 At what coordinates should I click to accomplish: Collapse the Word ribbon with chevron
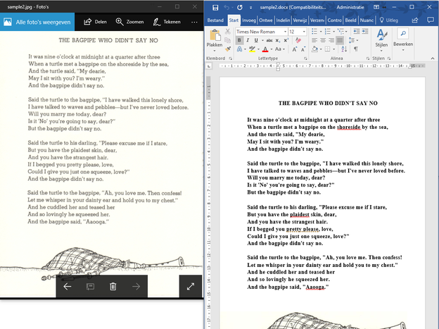[433, 58]
